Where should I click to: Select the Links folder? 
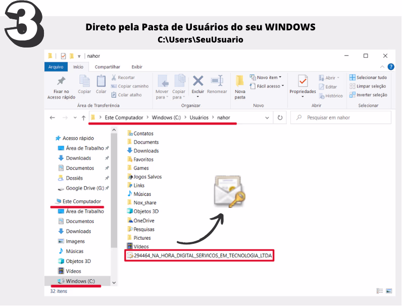coord(136,185)
